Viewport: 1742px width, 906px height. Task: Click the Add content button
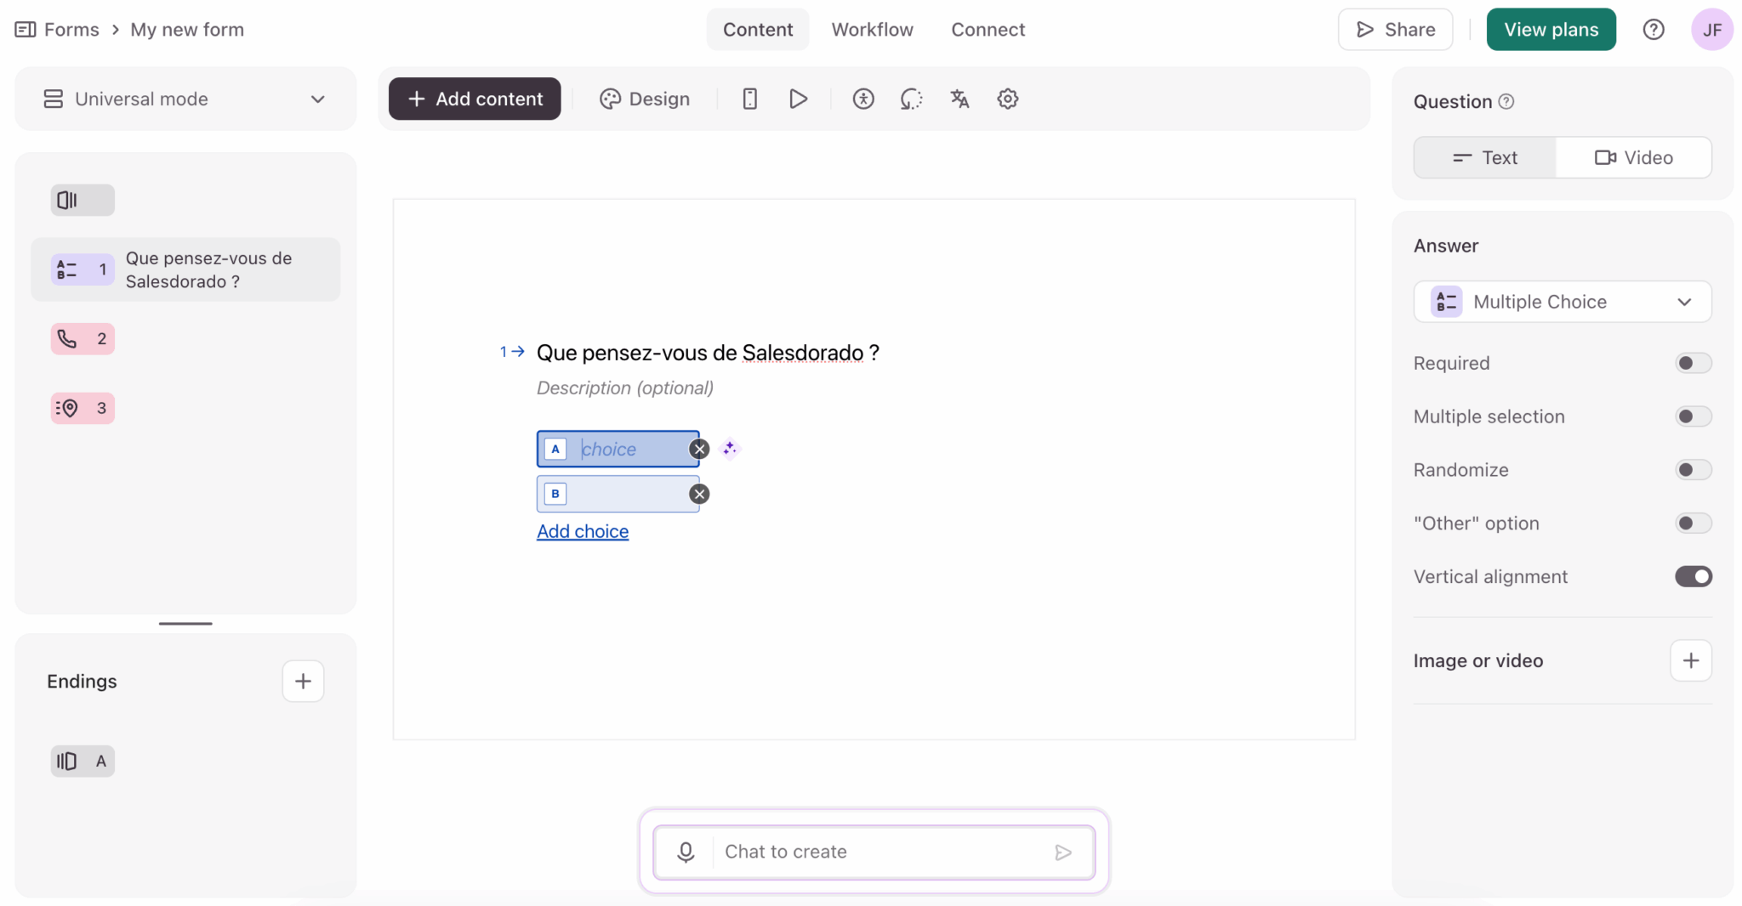point(475,99)
